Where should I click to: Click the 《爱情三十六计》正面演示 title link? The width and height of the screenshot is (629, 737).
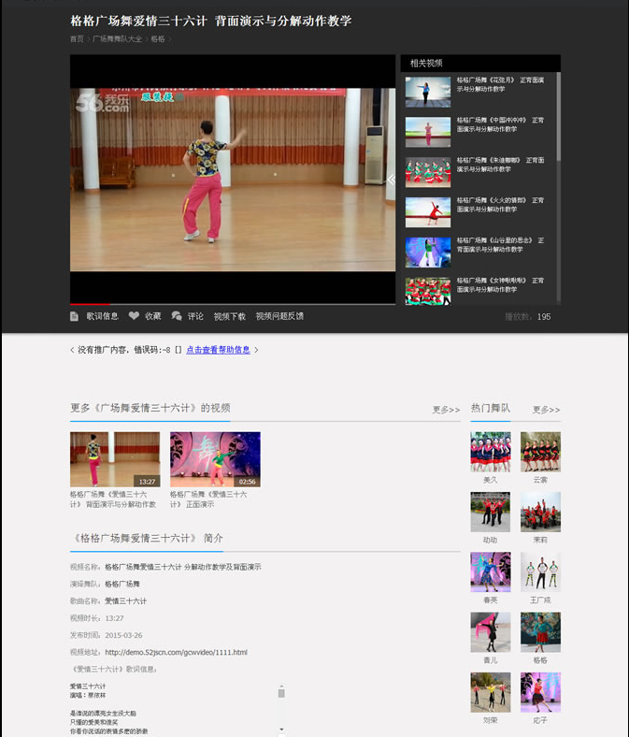click(208, 499)
